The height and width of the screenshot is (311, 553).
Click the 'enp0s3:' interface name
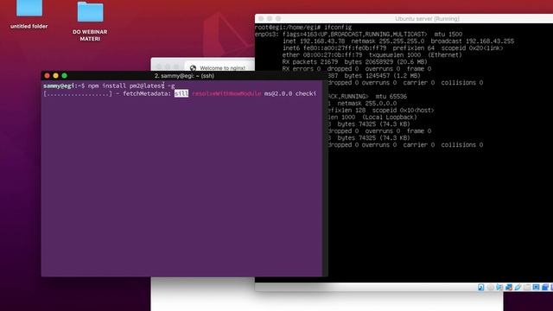point(267,35)
